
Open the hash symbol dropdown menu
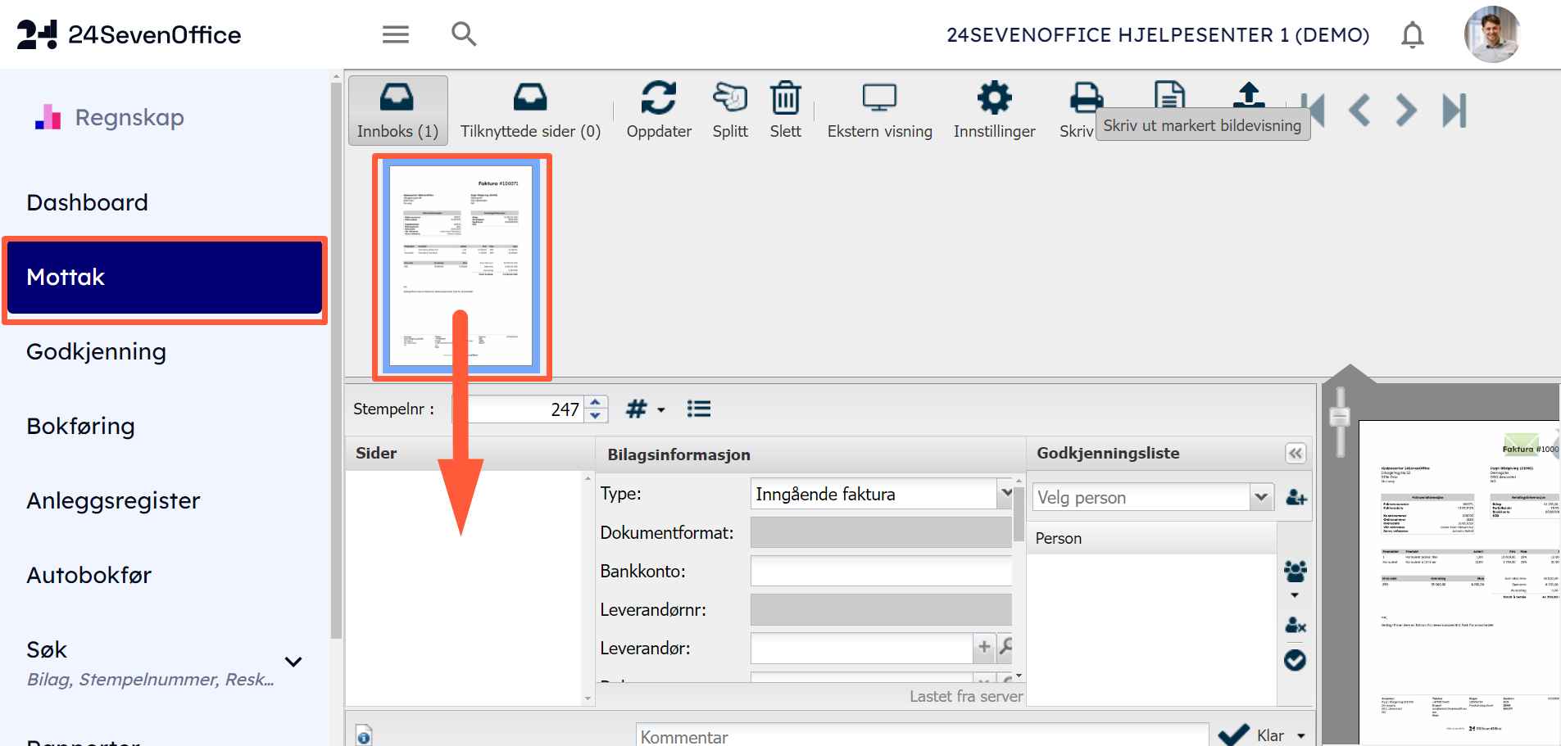(645, 409)
